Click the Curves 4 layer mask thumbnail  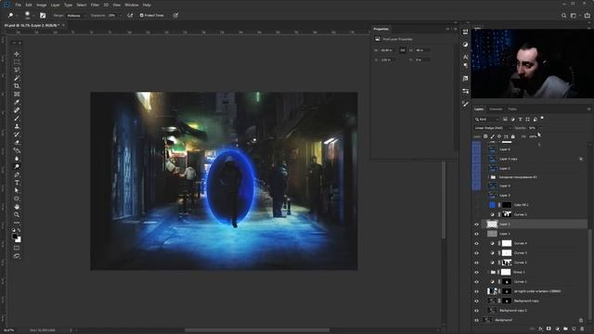507,243
